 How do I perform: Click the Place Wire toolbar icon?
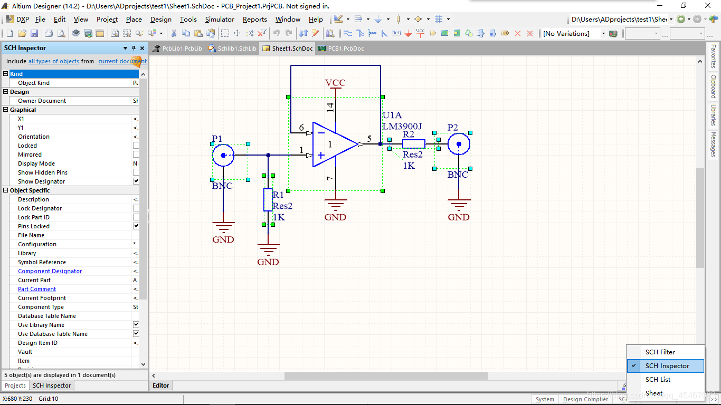(x=348, y=33)
